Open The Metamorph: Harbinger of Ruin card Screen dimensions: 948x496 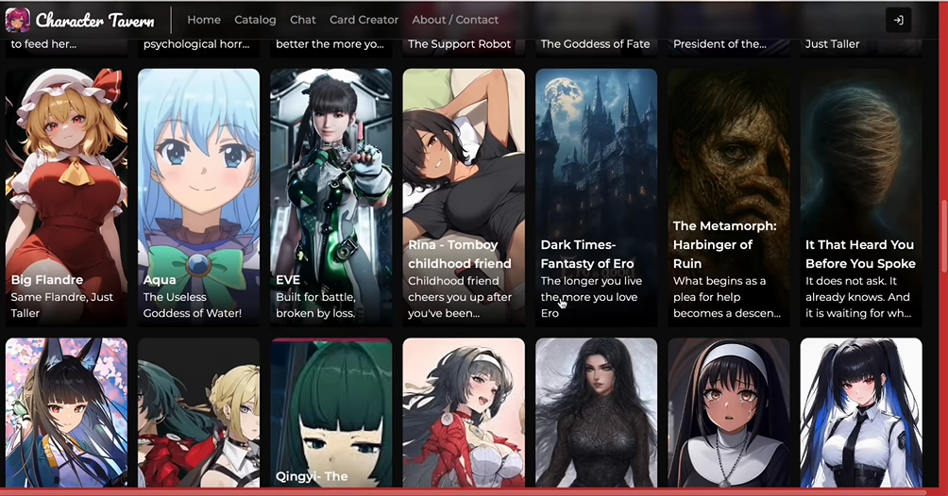(x=729, y=198)
